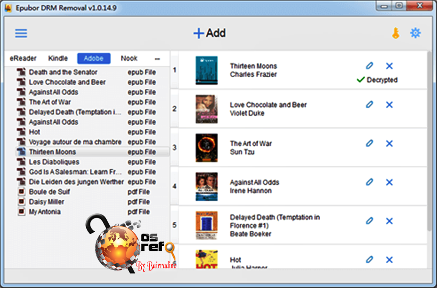The width and height of the screenshot is (437, 288).
Task: Click epub icon beside Les Diaboliques
Action: tap(21, 162)
